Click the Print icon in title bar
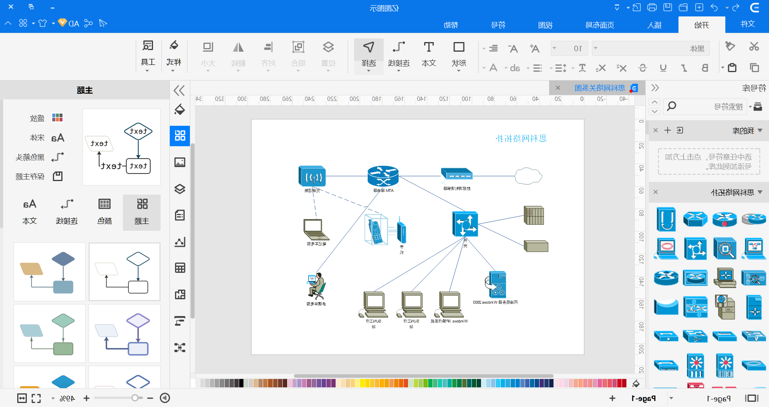 pyautogui.click(x=652, y=7)
